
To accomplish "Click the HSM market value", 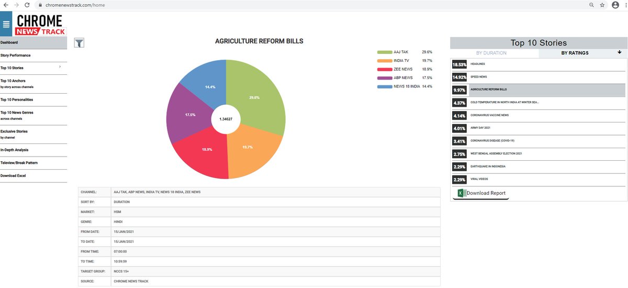I will coord(117,212).
